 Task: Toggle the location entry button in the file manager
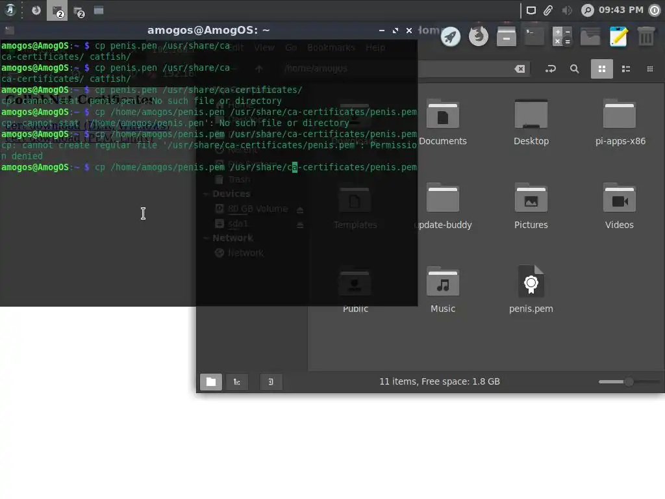tap(551, 69)
